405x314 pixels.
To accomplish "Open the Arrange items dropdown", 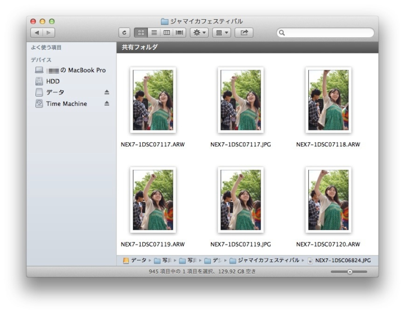I will tap(222, 33).
